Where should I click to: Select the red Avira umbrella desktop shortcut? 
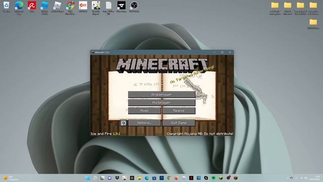(32, 7)
